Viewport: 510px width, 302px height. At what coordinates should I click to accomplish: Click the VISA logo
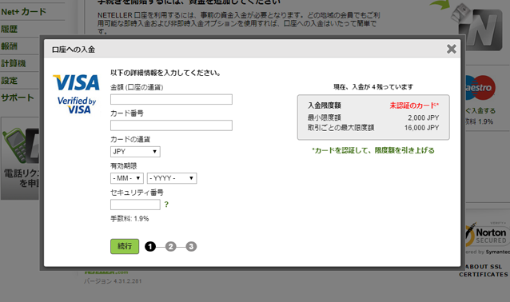pyautogui.click(x=77, y=82)
